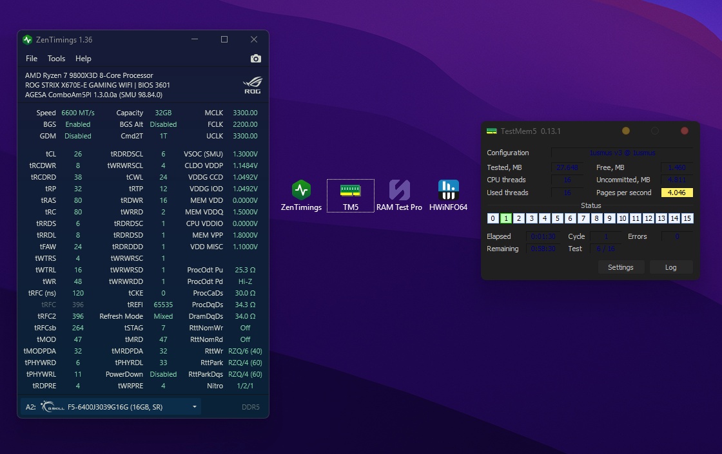Click the ROG logo in ZenTimings

coord(252,85)
